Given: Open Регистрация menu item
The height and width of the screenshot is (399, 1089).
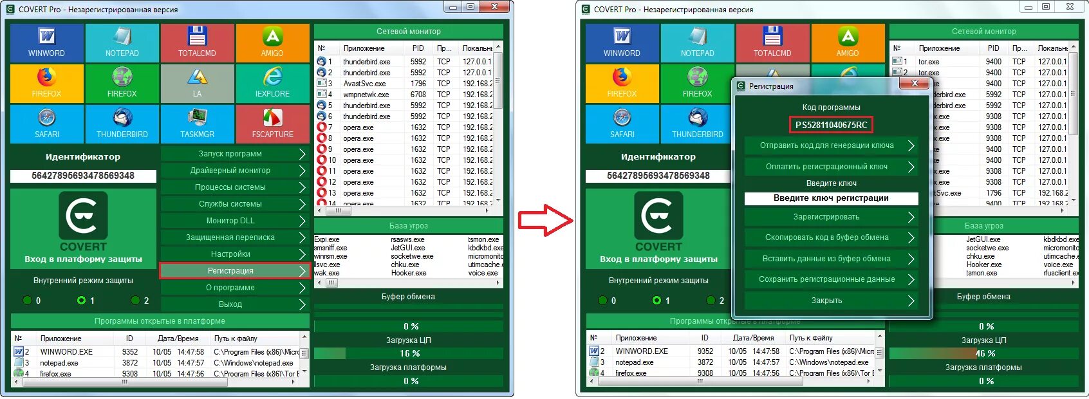Looking at the screenshot, I should tap(234, 271).
